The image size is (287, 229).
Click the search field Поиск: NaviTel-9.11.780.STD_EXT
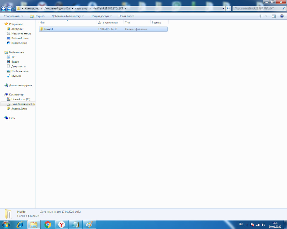tap(259, 8)
